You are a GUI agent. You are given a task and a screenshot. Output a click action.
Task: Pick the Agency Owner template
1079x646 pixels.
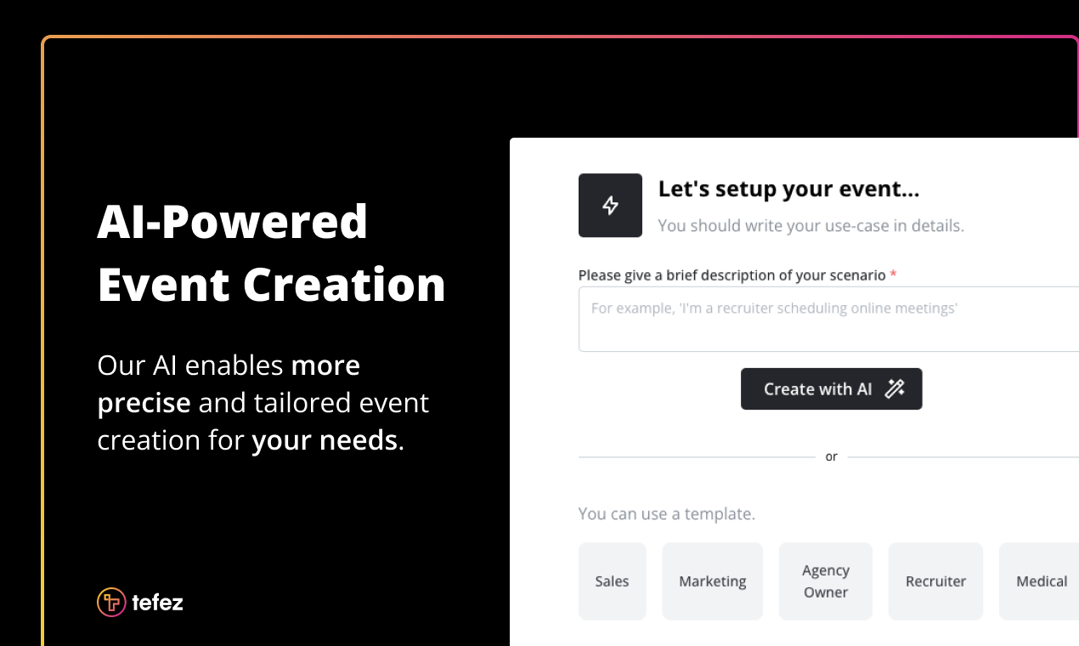pos(825,581)
